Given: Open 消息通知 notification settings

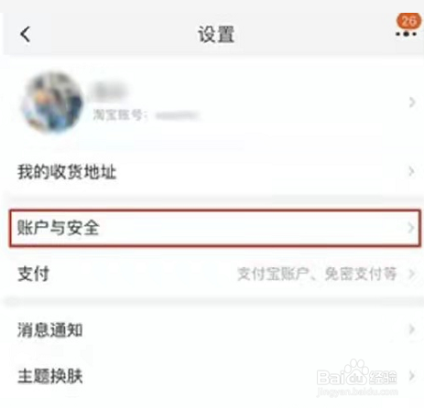Looking at the screenshot, I should pyautogui.click(x=212, y=330).
